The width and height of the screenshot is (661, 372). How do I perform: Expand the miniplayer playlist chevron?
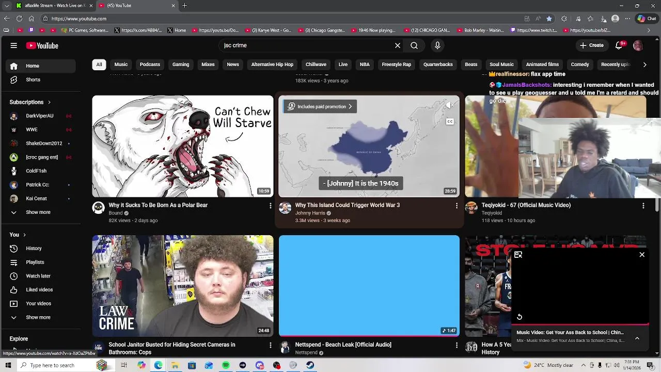(x=637, y=338)
